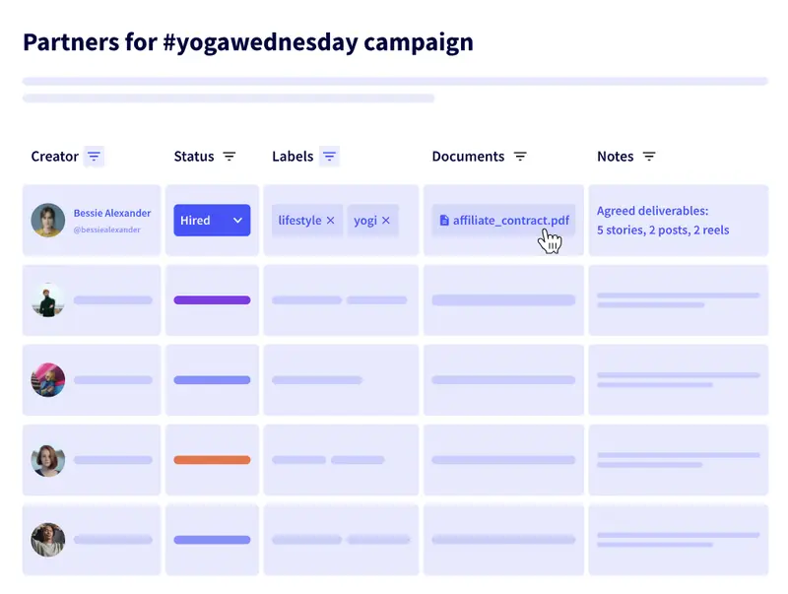Image resolution: width=788 pixels, height=594 pixels.
Task: Click the purple status bar in second row
Action: tap(212, 300)
